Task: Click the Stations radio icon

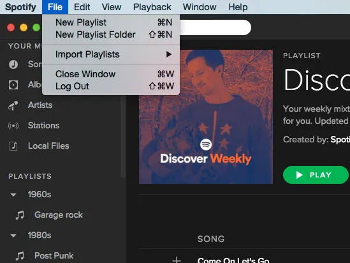Action: tap(13, 126)
